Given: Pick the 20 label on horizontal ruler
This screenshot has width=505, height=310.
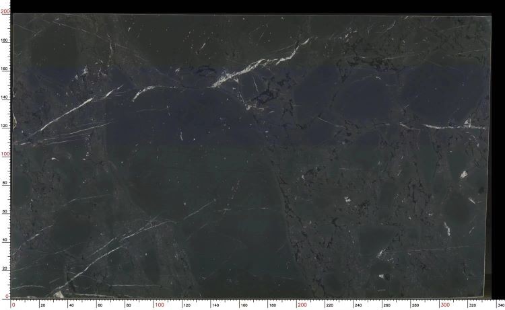Looking at the screenshot, I should 43,305.
